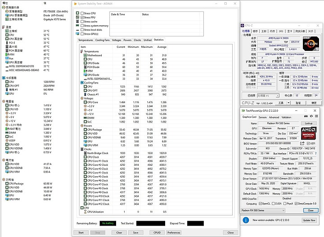The image size is (324, 237).
Task: Open the CPU-Z tools dropdown arrow
Action: 288,103
